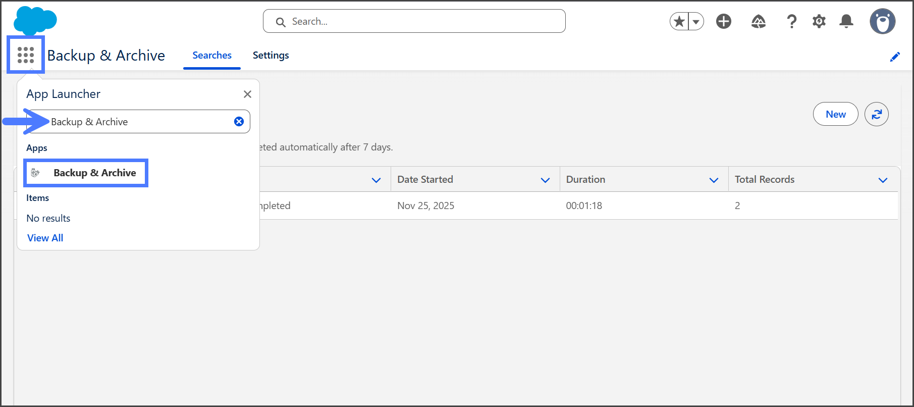The height and width of the screenshot is (407, 914).
Task: Open Duration column menu chevron
Action: pyautogui.click(x=714, y=180)
